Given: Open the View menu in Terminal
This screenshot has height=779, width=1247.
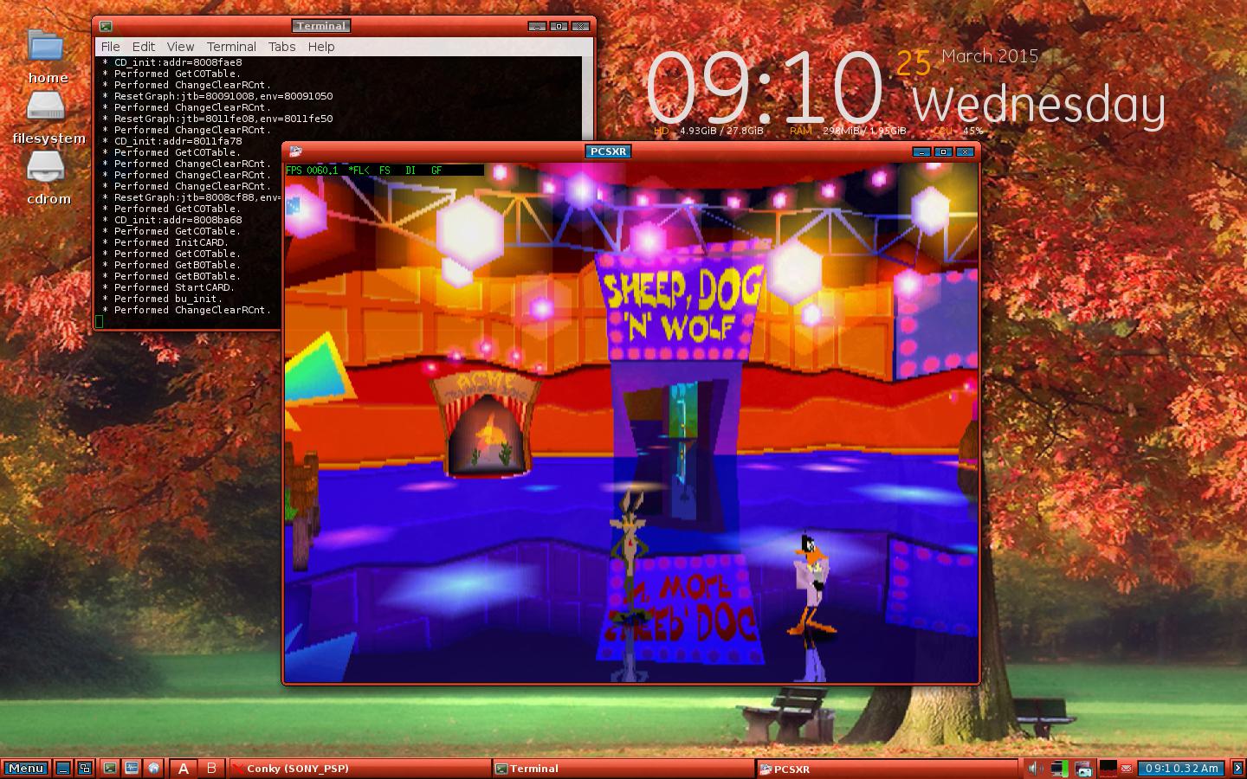Looking at the screenshot, I should [x=180, y=47].
